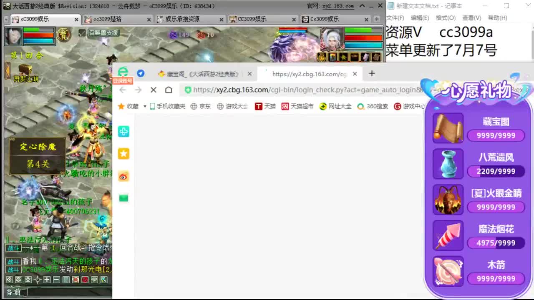534x300 pixels.
Task: Click the 藏宝图 9999/9999 progress bar
Action: click(x=496, y=135)
